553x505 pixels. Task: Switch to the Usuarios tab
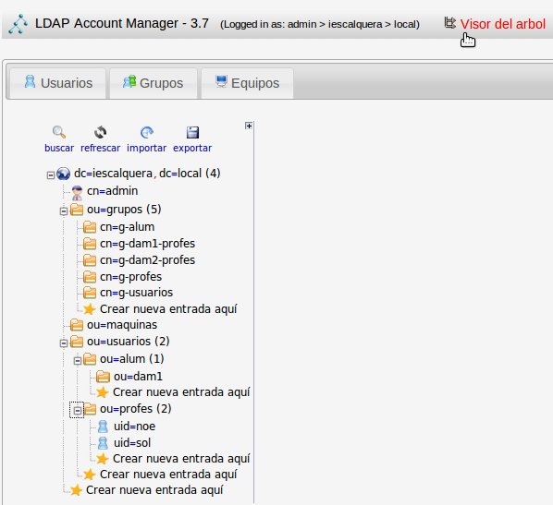pos(58,83)
